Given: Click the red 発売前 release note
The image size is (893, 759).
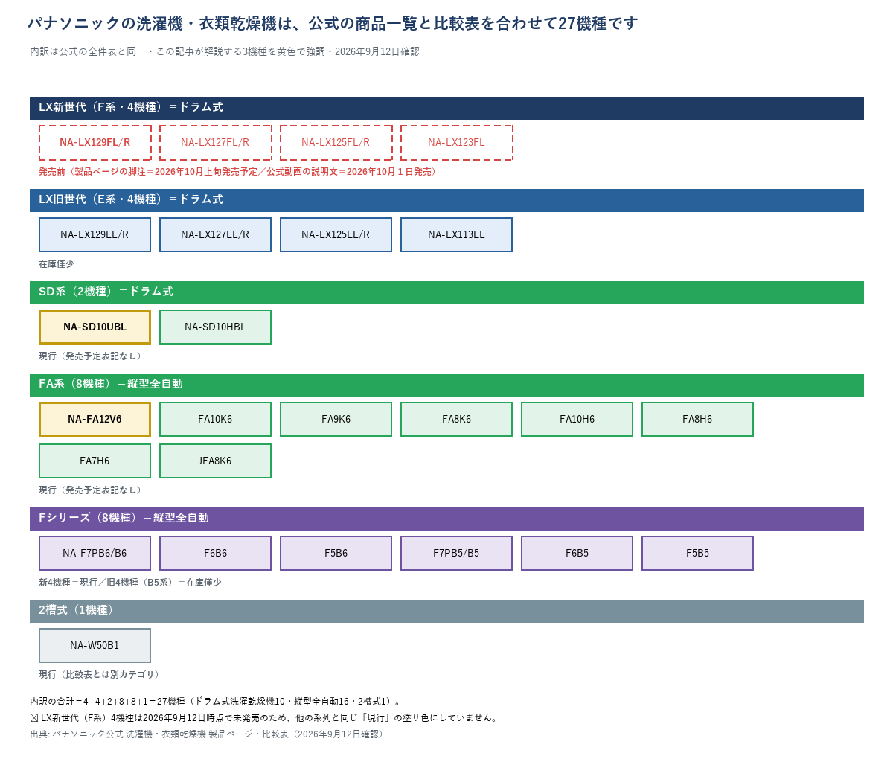Looking at the screenshot, I should [240, 172].
